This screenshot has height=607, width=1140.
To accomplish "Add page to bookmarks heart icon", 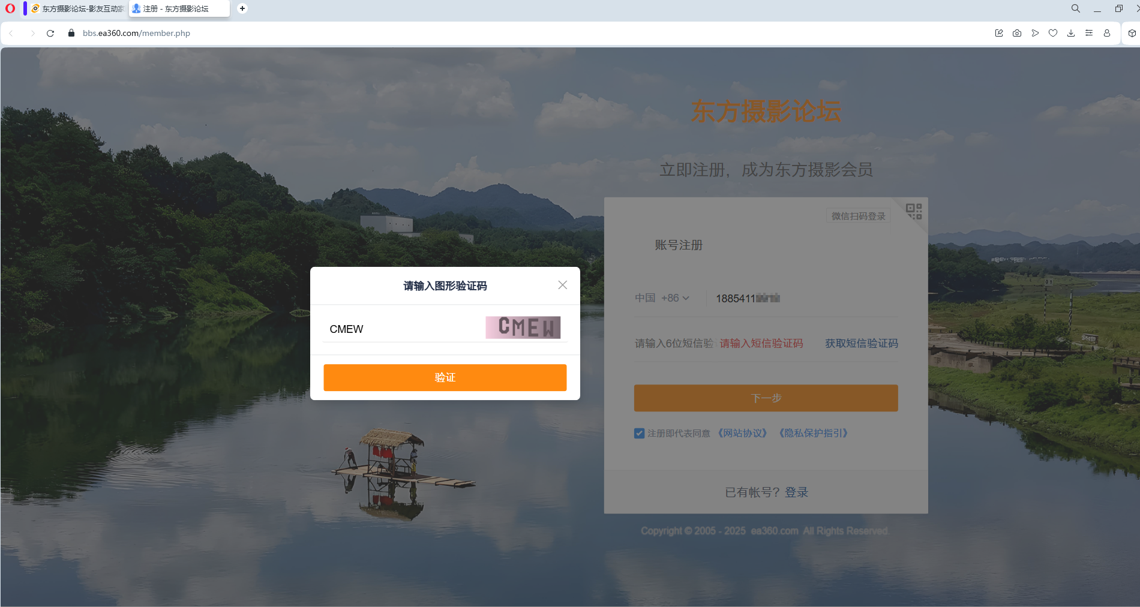I will [1053, 34].
